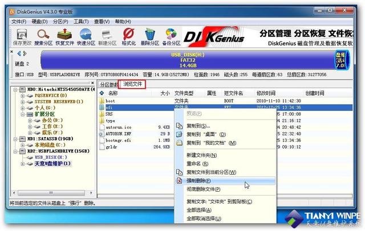This screenshot has width=365, height=231.
Task: Expand the 本地磁盘(C:) node
Action: pos(23,145)
